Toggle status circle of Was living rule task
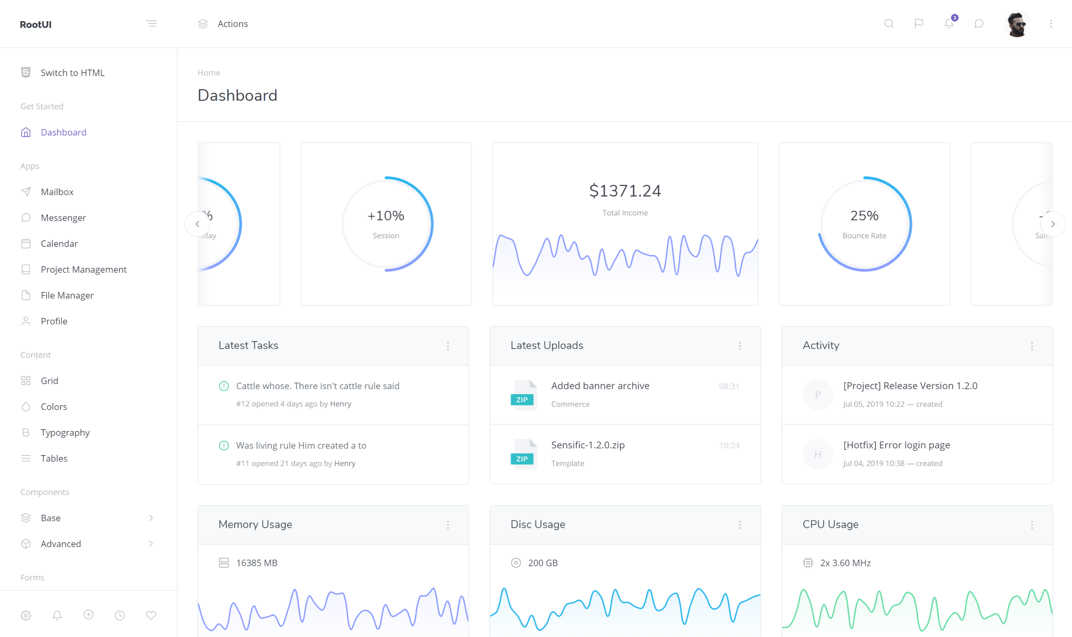 [x=224, y=446]
